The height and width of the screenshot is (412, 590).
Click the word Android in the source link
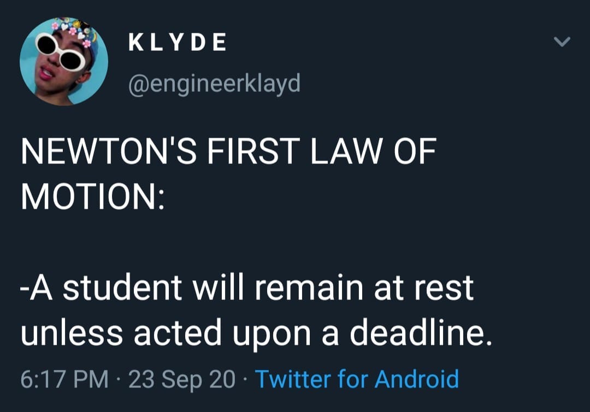[x=417, y=379]
